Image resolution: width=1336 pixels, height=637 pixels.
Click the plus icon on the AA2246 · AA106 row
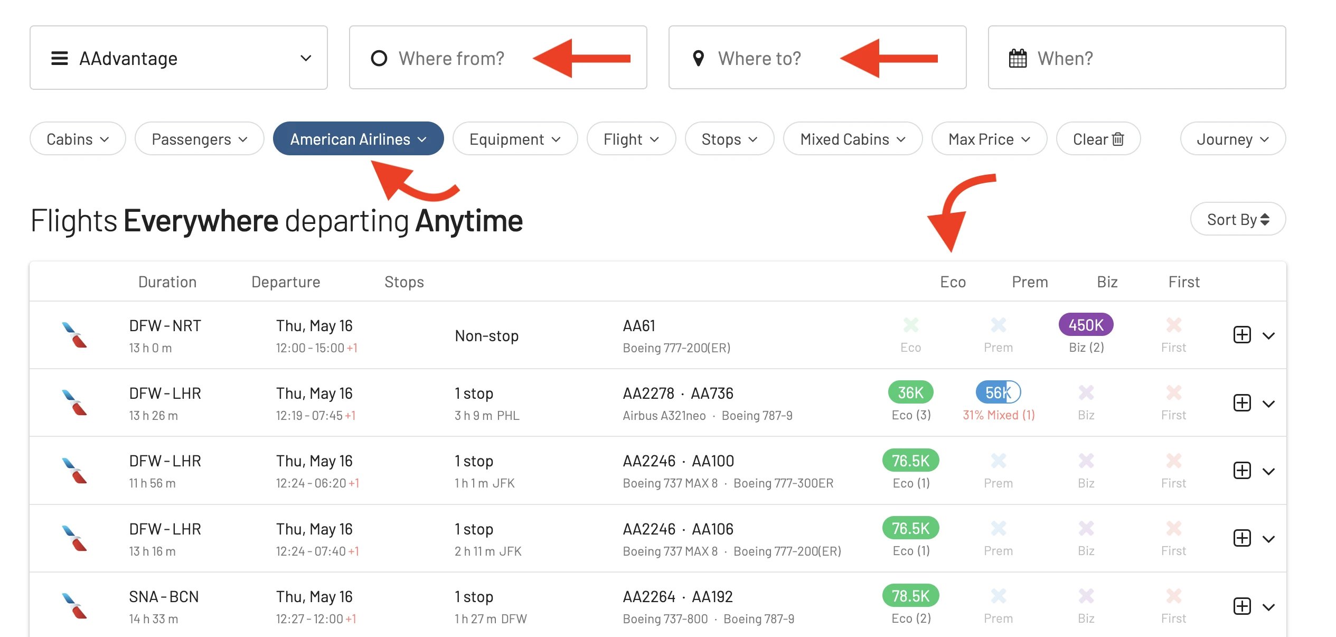point(1242,538)
